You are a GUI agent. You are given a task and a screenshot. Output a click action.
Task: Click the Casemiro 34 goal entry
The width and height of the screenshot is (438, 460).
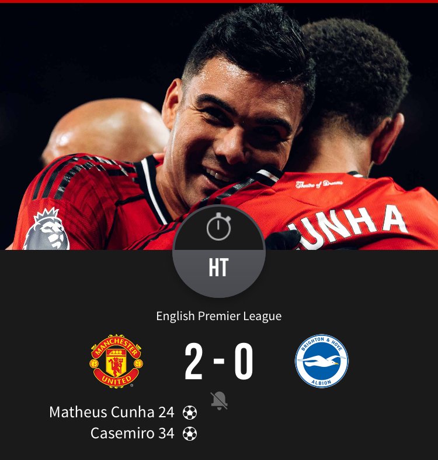tap(133, 433)
